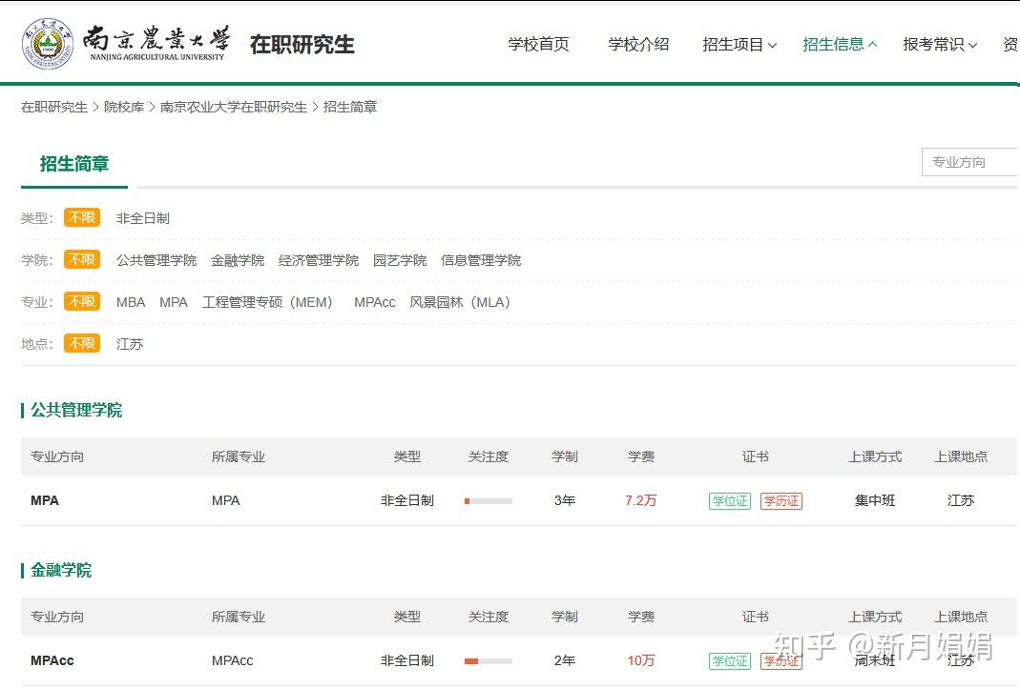This screenshot has width=1020, height=689.
Task: Filter college by 金融学院
Action: [x=238, y=260]
